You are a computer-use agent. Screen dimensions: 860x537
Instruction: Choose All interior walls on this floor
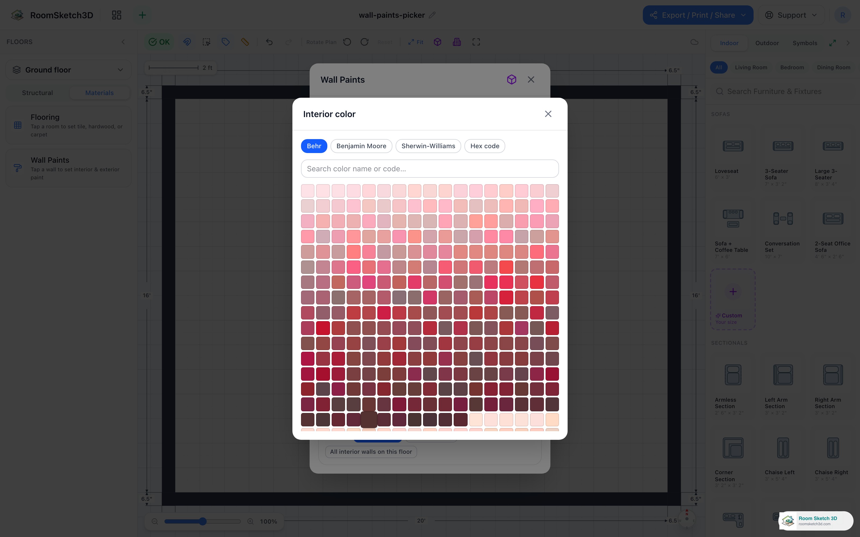tap(371, 452)
